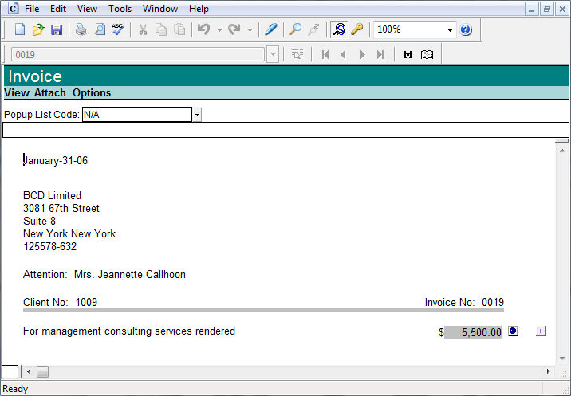Screen dimensions: 571x396
Task: Click View in the Invoice bar
Action: [17, 92]
